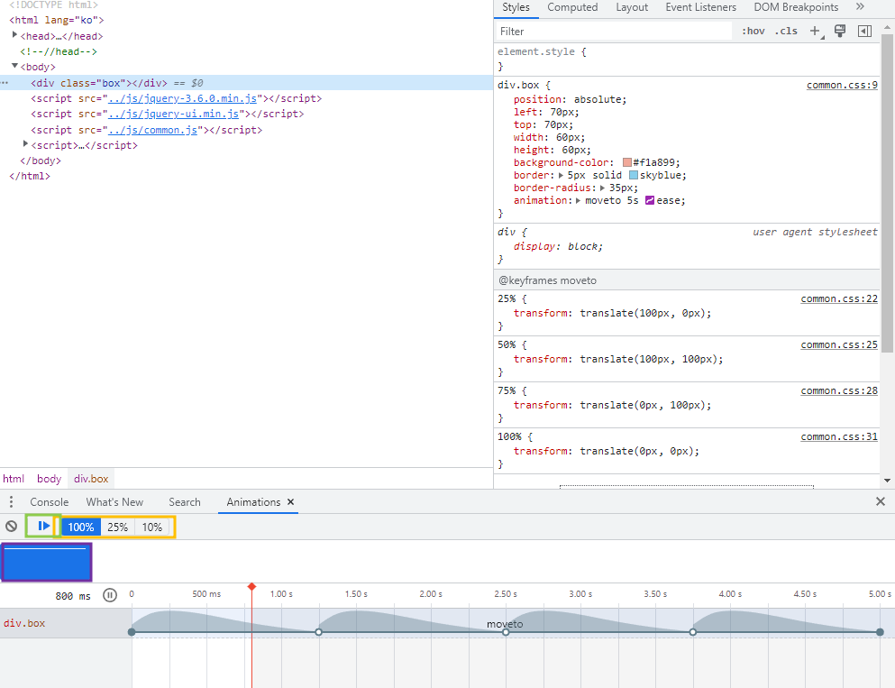Set animation playback speed to 25%
This screenshot has height=688, width=895.
click(x=117, y=527)
